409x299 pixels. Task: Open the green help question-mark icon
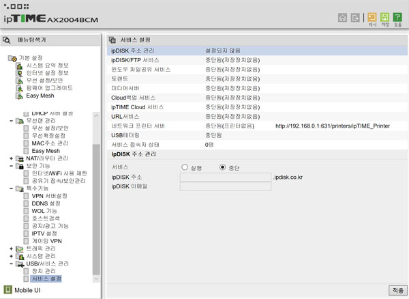(397, 17)
